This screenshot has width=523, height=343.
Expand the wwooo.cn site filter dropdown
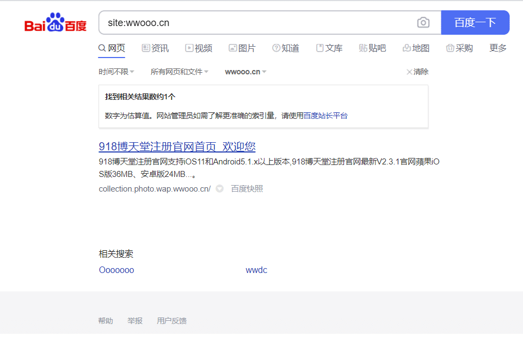tap(245, 71)
